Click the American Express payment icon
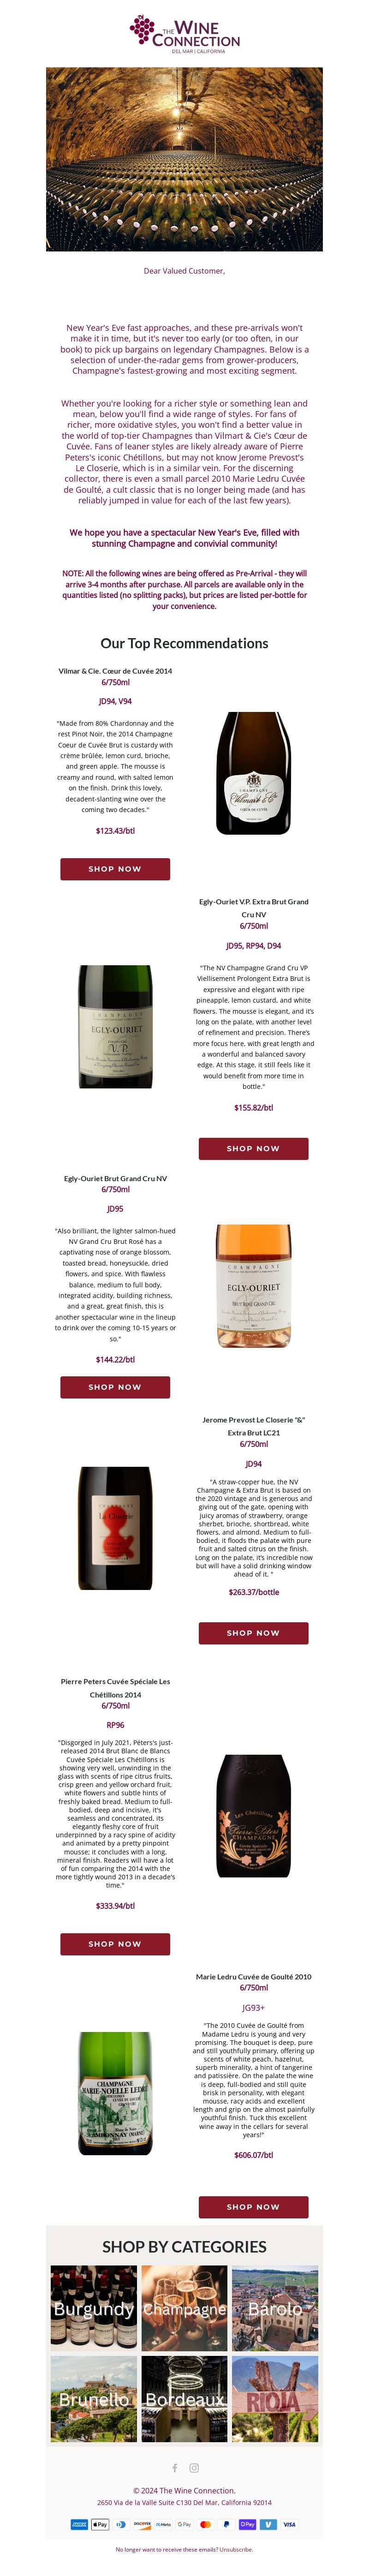This screenshot has height=2576, width=369. 79,2524
